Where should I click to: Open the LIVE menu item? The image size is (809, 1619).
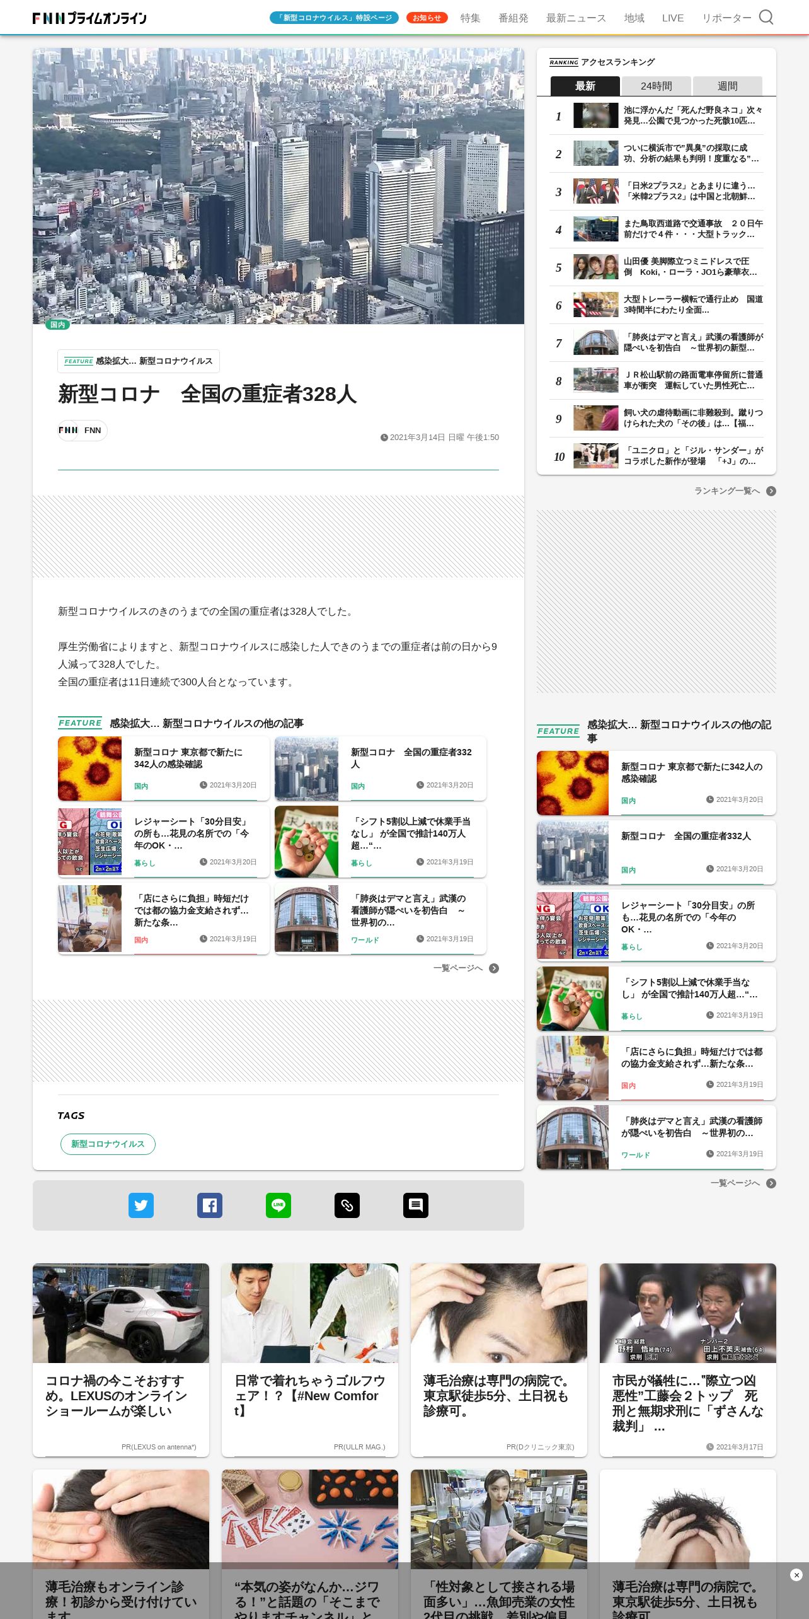coord(673,18)
